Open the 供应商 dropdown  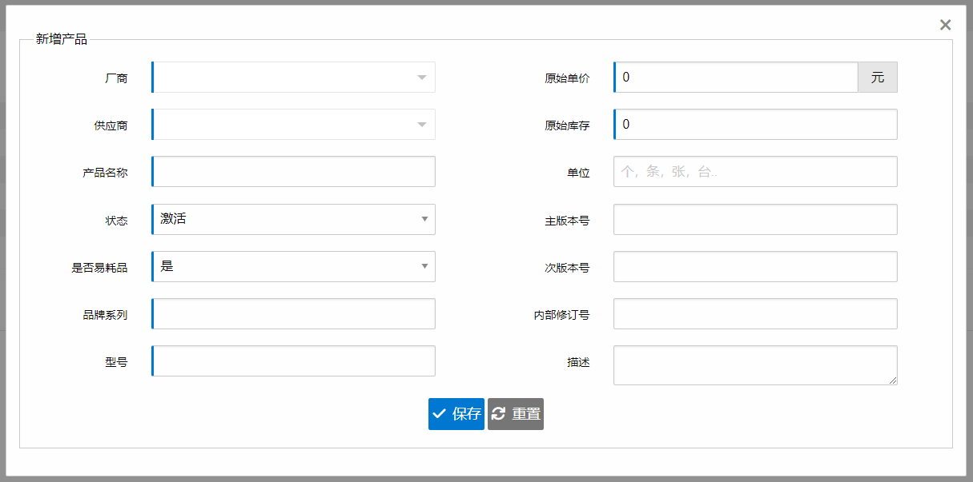point(293,125)
